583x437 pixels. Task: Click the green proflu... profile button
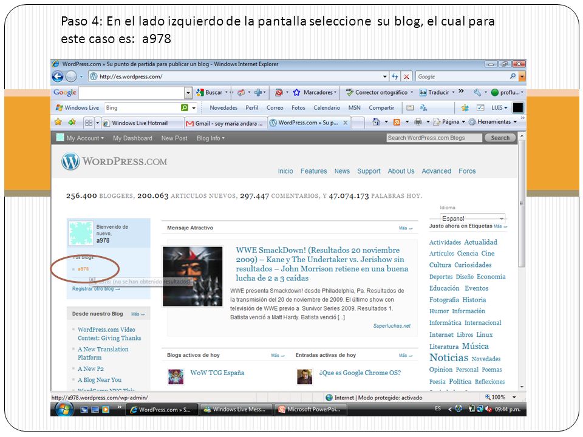click(x=506, y=92)
